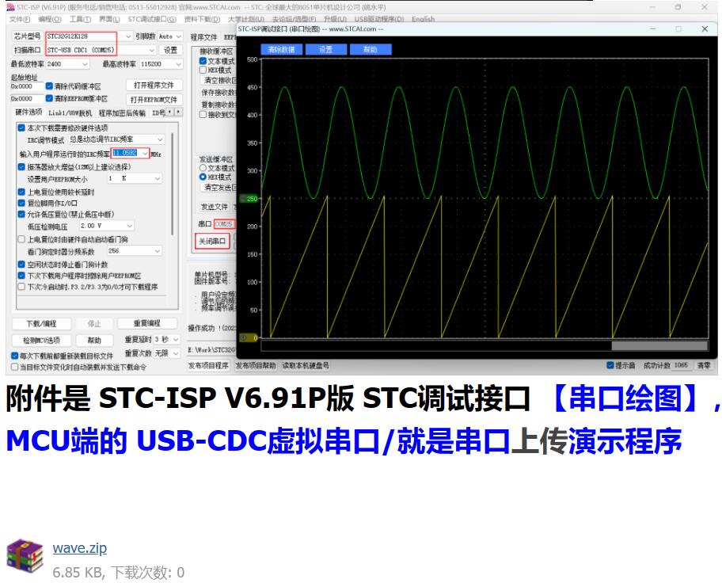Click the left tab-scroll arrow beside ID号
Screen dimensions: 722x583
pyautogui.click(x=170, y=112)
